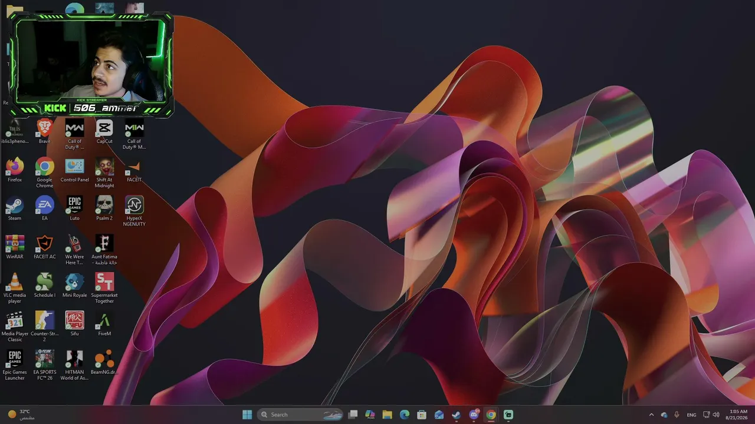The height and width of the screenshot is (424, 755).
Task: Select the Shift At Midnight game icon
Action: 104,167
